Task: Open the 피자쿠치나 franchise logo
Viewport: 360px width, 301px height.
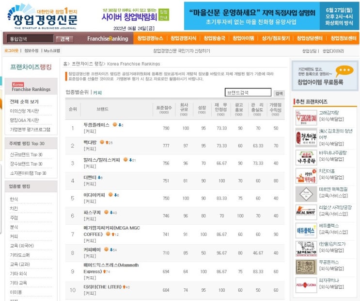Action: click(306, 285)
